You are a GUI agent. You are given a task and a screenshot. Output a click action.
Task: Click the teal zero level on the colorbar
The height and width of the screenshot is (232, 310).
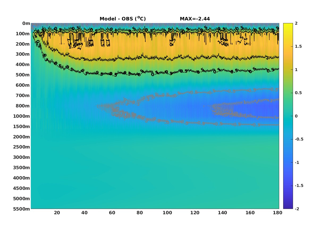point(288,116)
